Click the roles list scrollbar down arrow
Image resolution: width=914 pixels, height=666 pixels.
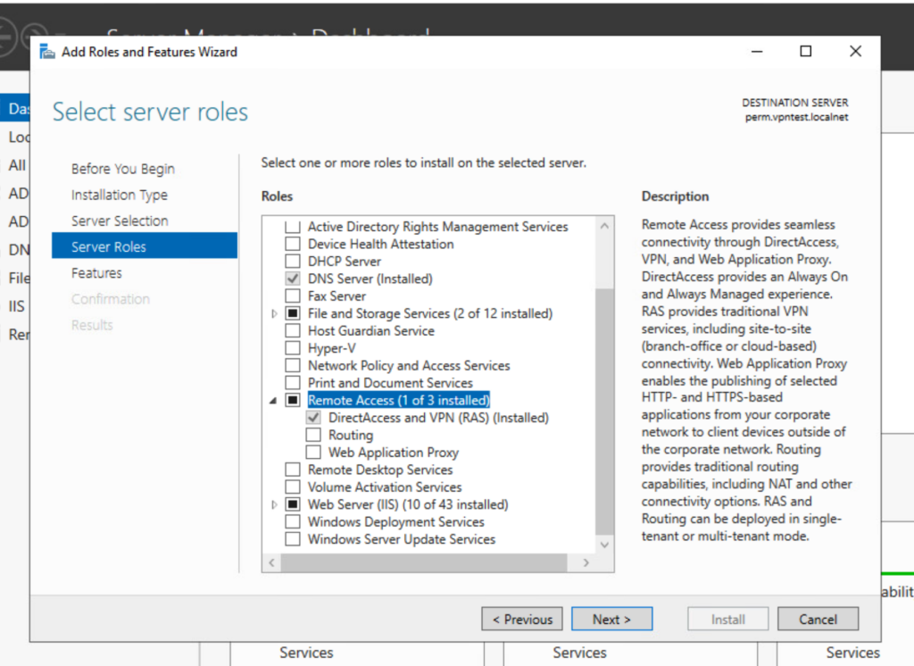[x=605, y=544]
